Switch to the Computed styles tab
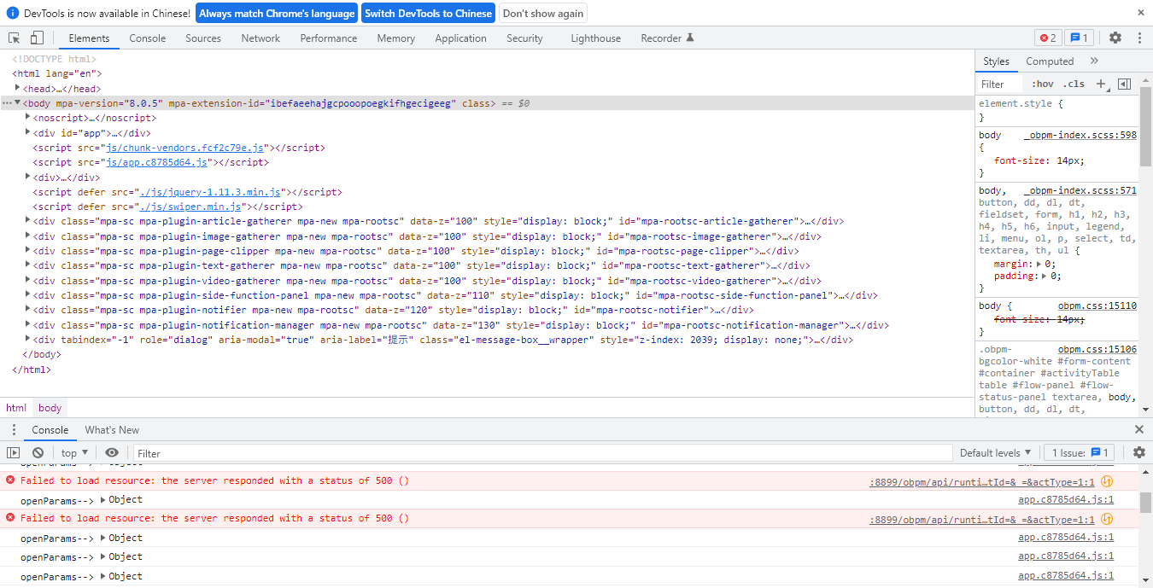This screenshot has width=1153, height=588. (x=1050, y=61)
